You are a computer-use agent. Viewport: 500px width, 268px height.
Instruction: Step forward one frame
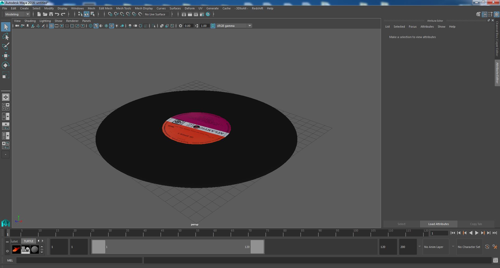pos(489,233)
